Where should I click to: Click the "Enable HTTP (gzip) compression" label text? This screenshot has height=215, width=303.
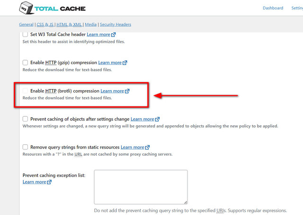(x=63, y=63)
